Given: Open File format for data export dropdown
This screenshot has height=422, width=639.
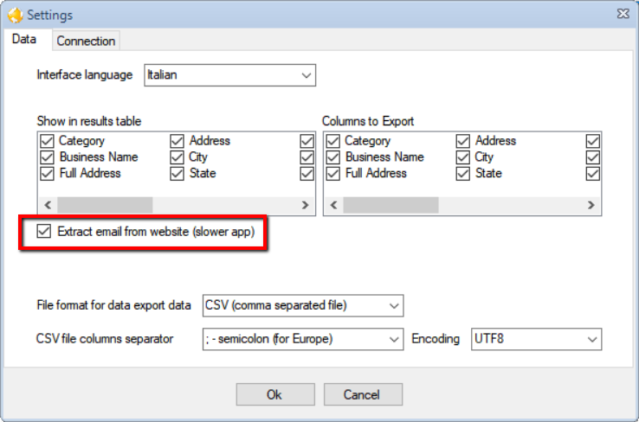Looking at the screenshot, I should pos(303,305).
